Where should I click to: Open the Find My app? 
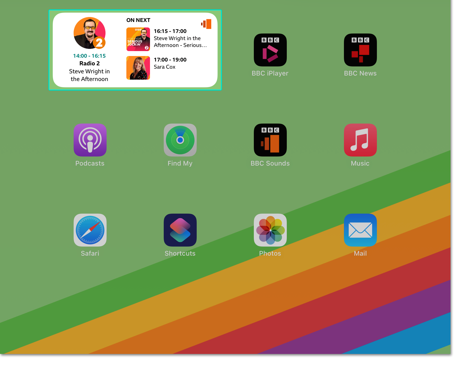click(x=180, y=140)
